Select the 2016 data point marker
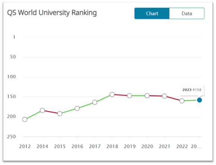216x165 pixels. click(x=77, y=108)
